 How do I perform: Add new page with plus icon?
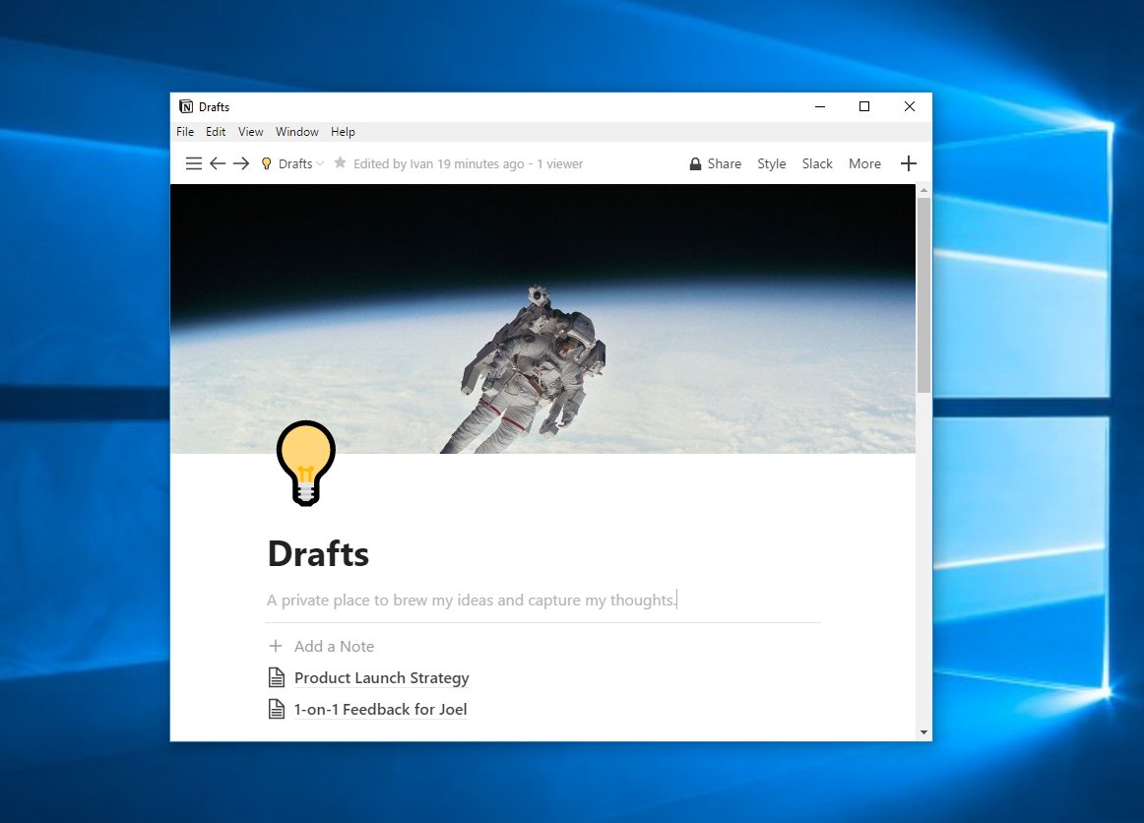pyautogui.click(x=909, y=163)
